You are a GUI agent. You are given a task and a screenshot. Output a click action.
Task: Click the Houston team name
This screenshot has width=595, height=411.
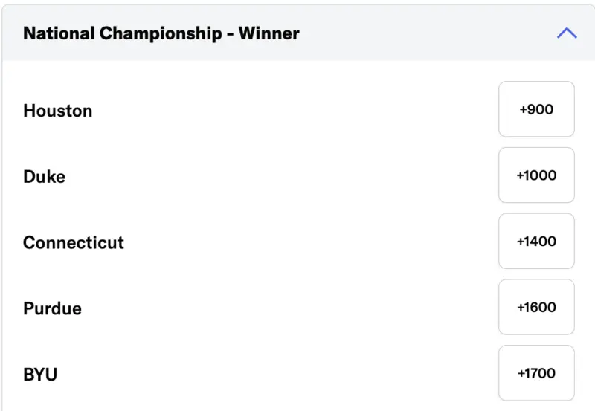coord(58,111)
